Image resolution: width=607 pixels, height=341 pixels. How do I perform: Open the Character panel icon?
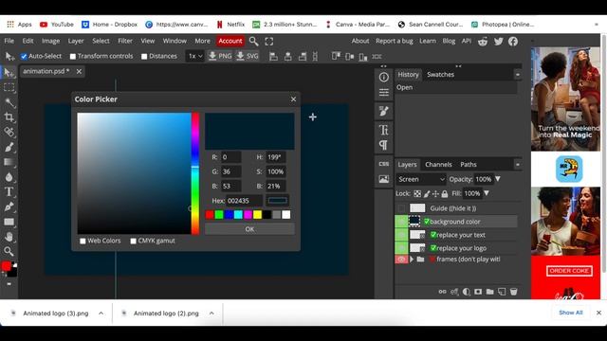pos(383,130)
